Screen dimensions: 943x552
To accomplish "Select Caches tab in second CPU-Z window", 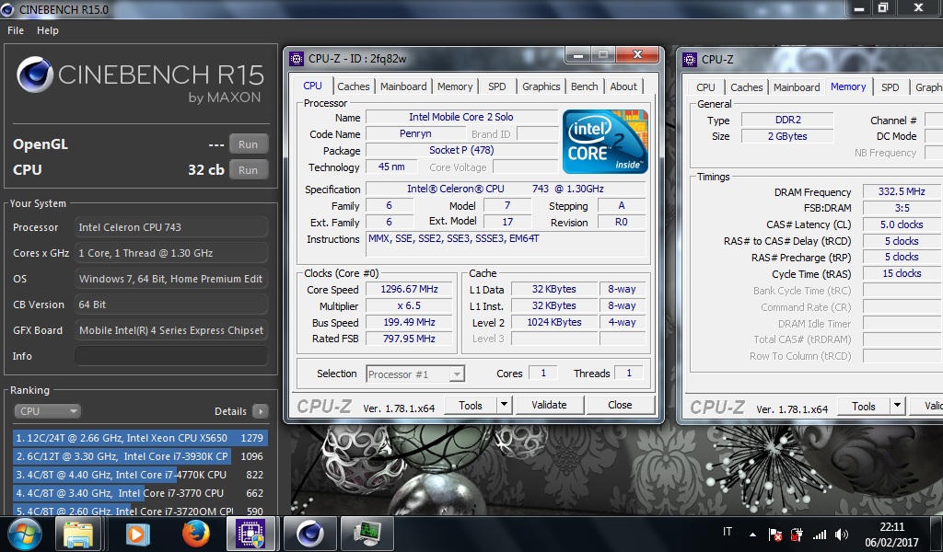I will 746,87.
